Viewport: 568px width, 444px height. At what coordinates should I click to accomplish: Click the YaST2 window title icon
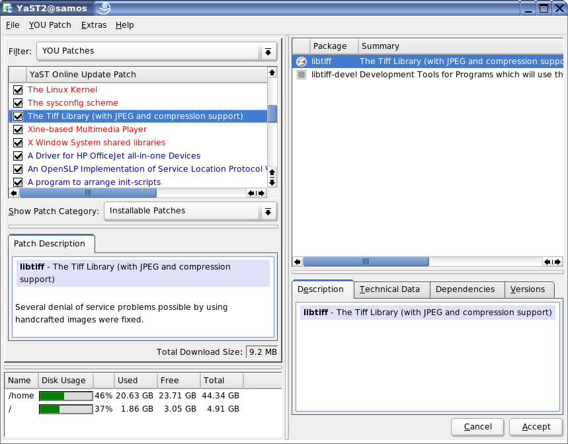[7, 8]
